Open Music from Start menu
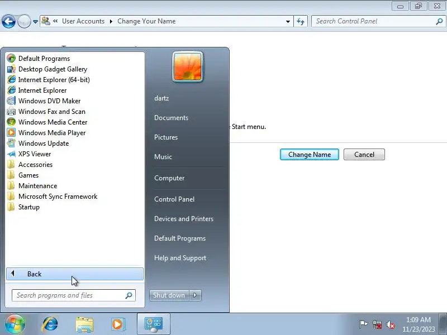Viewport: 447px width, 335px height. pyautogui.click(x=163, y=157)
